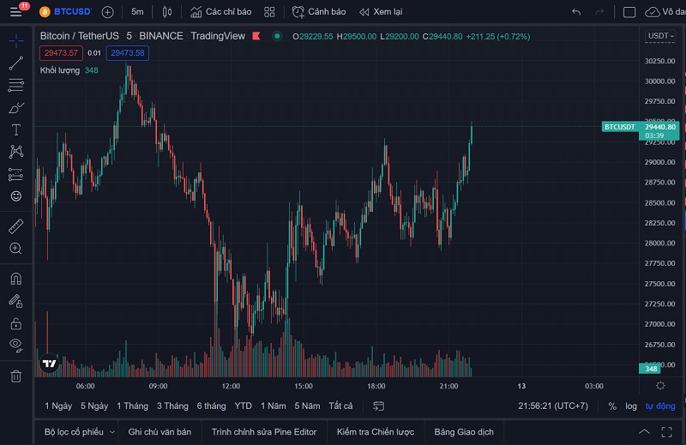686x445 pixels.
Task: Toggle the log scale option
Action: click(x=631, y=406)
